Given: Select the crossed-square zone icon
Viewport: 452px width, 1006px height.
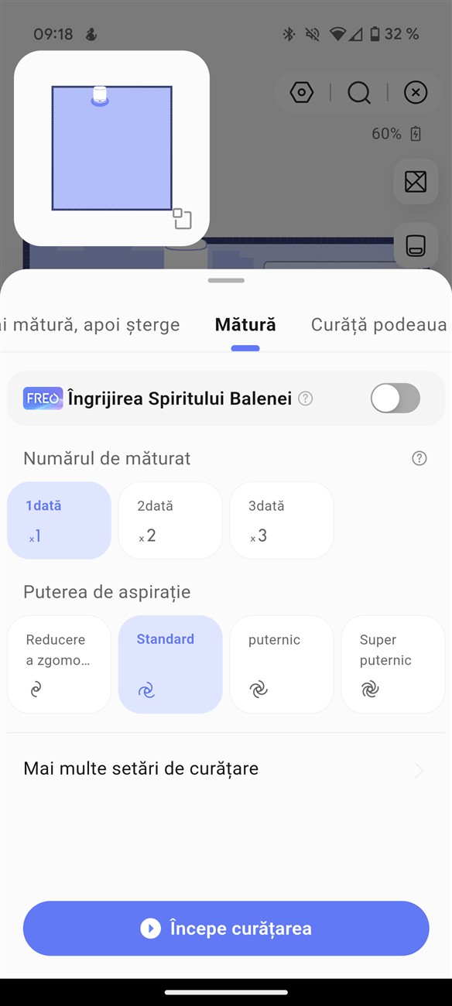Looking at the screenshot, I should [x=416, y=182].
